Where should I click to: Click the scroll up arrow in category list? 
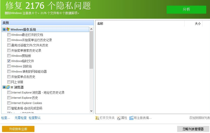pyautogui.click(x=91, y=29)
